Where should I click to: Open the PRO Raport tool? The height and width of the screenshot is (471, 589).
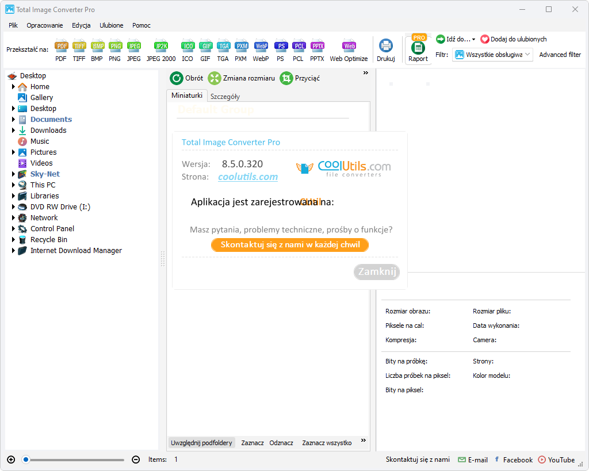418,49
